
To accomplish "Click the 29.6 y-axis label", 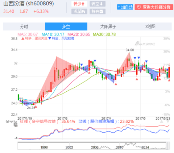I will pos(14,76).
